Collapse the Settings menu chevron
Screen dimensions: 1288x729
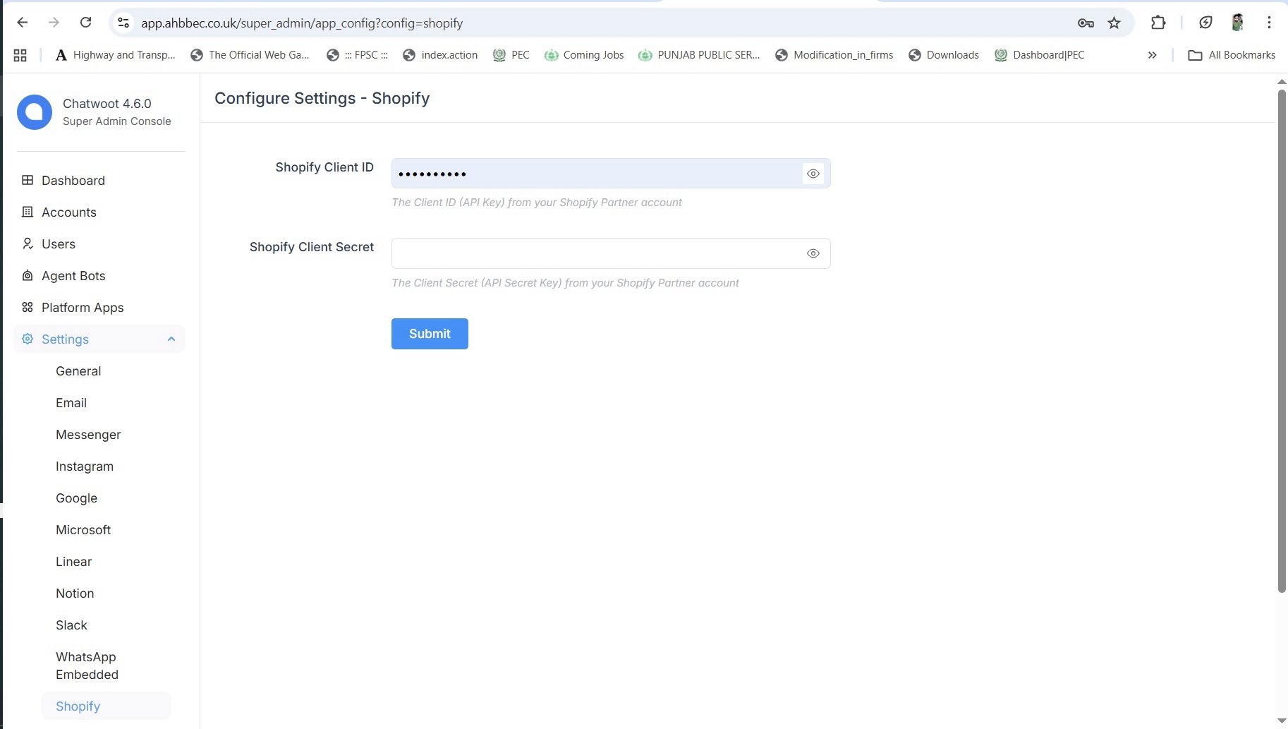pyautogui.click(x=171, y=339)
